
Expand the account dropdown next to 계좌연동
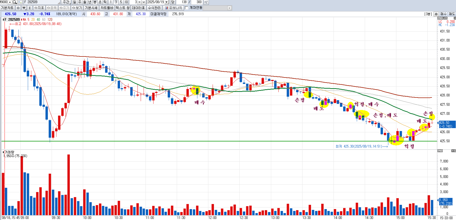229,8
